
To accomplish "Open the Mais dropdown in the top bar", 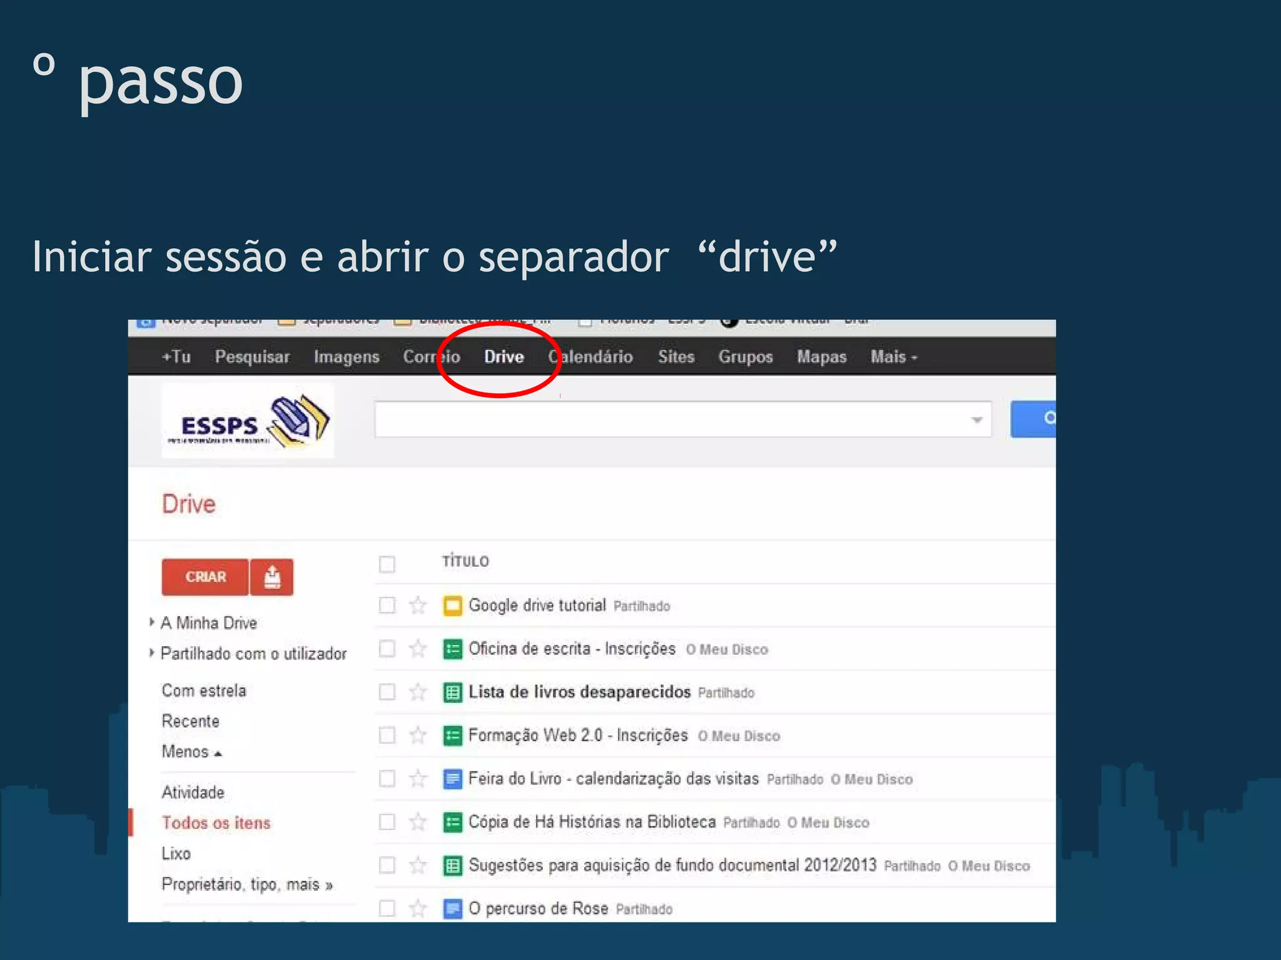I will [x=894, y=357].
